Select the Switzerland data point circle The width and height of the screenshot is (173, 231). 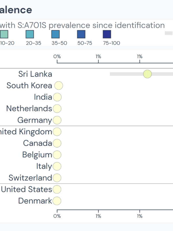57,178
